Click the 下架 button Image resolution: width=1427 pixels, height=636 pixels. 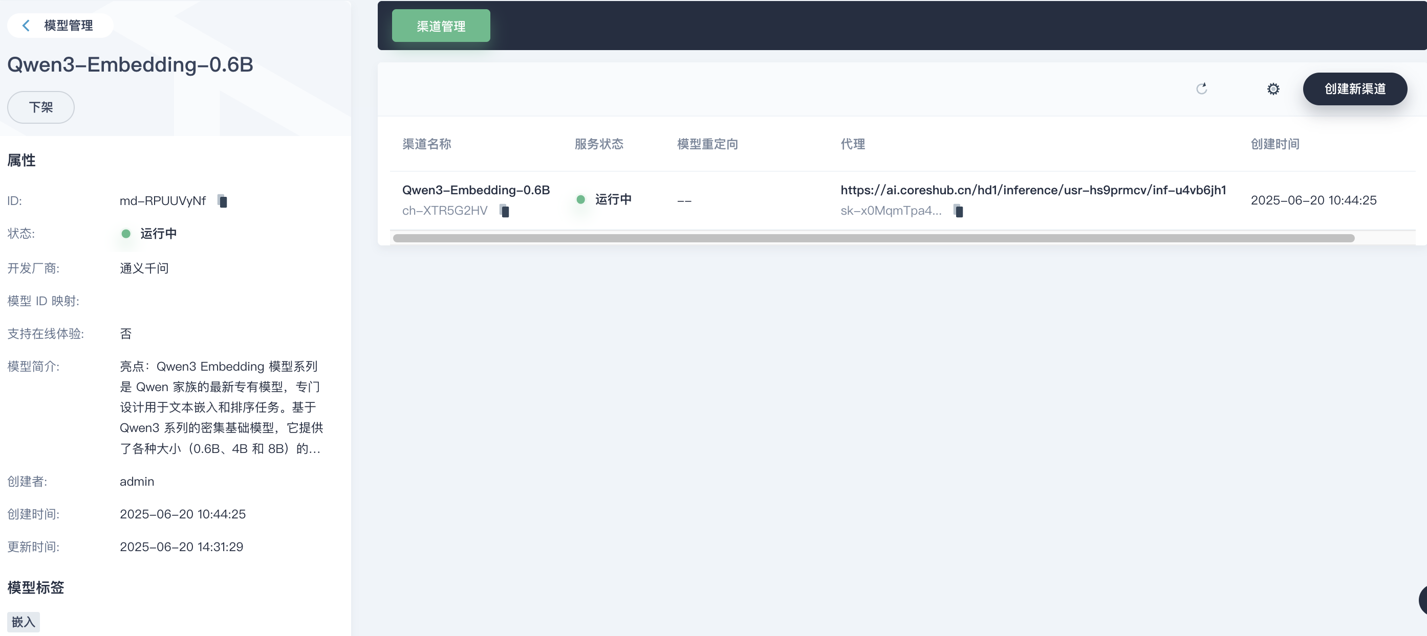tap(41, 107)
